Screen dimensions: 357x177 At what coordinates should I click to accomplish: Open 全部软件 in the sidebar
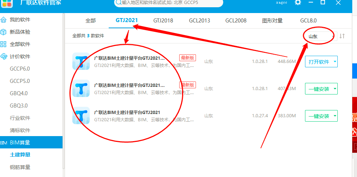click(x=20, y=44)
